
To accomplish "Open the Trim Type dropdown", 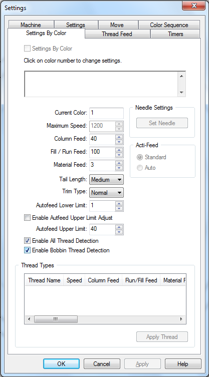I will click(x=106, y=193).
